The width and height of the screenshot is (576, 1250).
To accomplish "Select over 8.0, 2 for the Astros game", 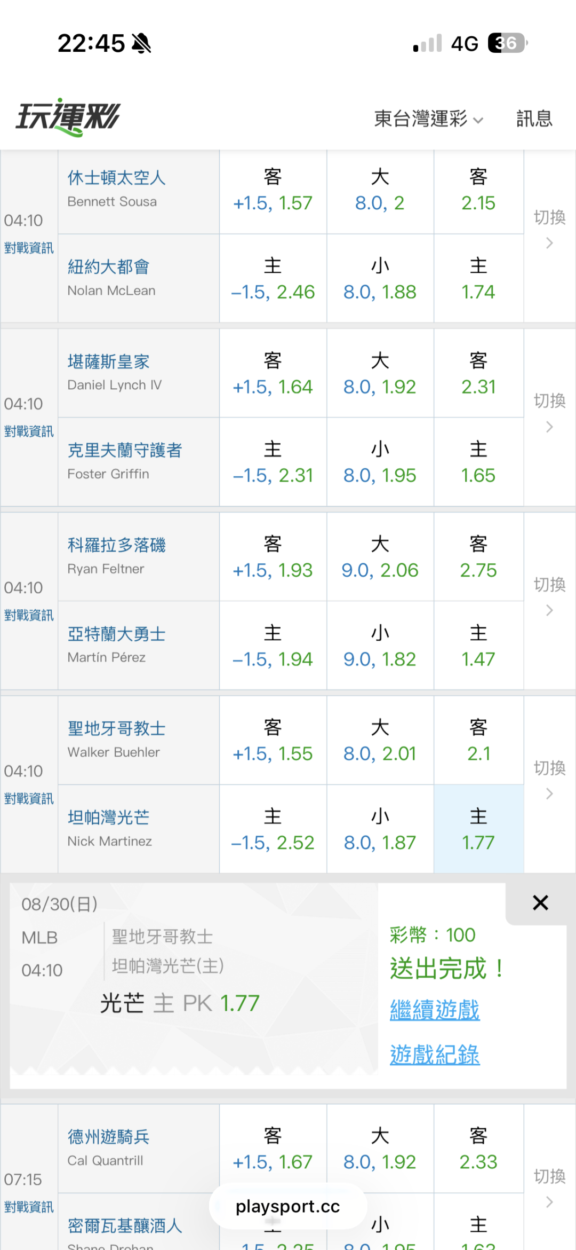I will click(x=380, y=192).
